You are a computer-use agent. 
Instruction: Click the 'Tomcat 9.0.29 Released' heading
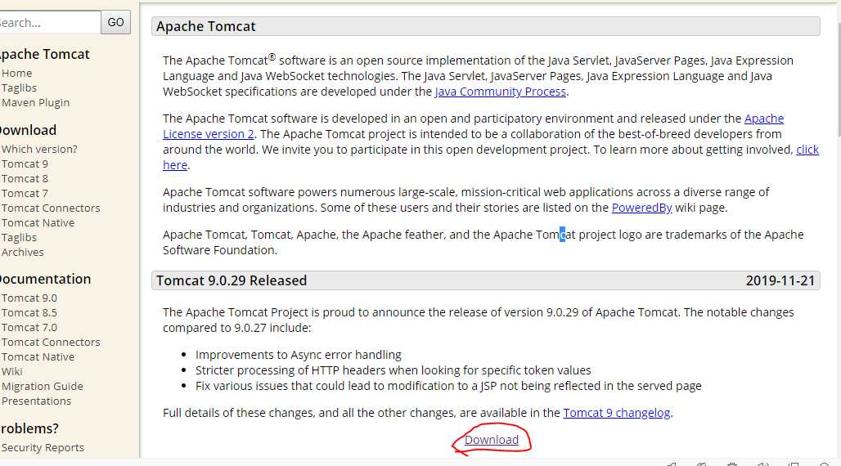232,280
